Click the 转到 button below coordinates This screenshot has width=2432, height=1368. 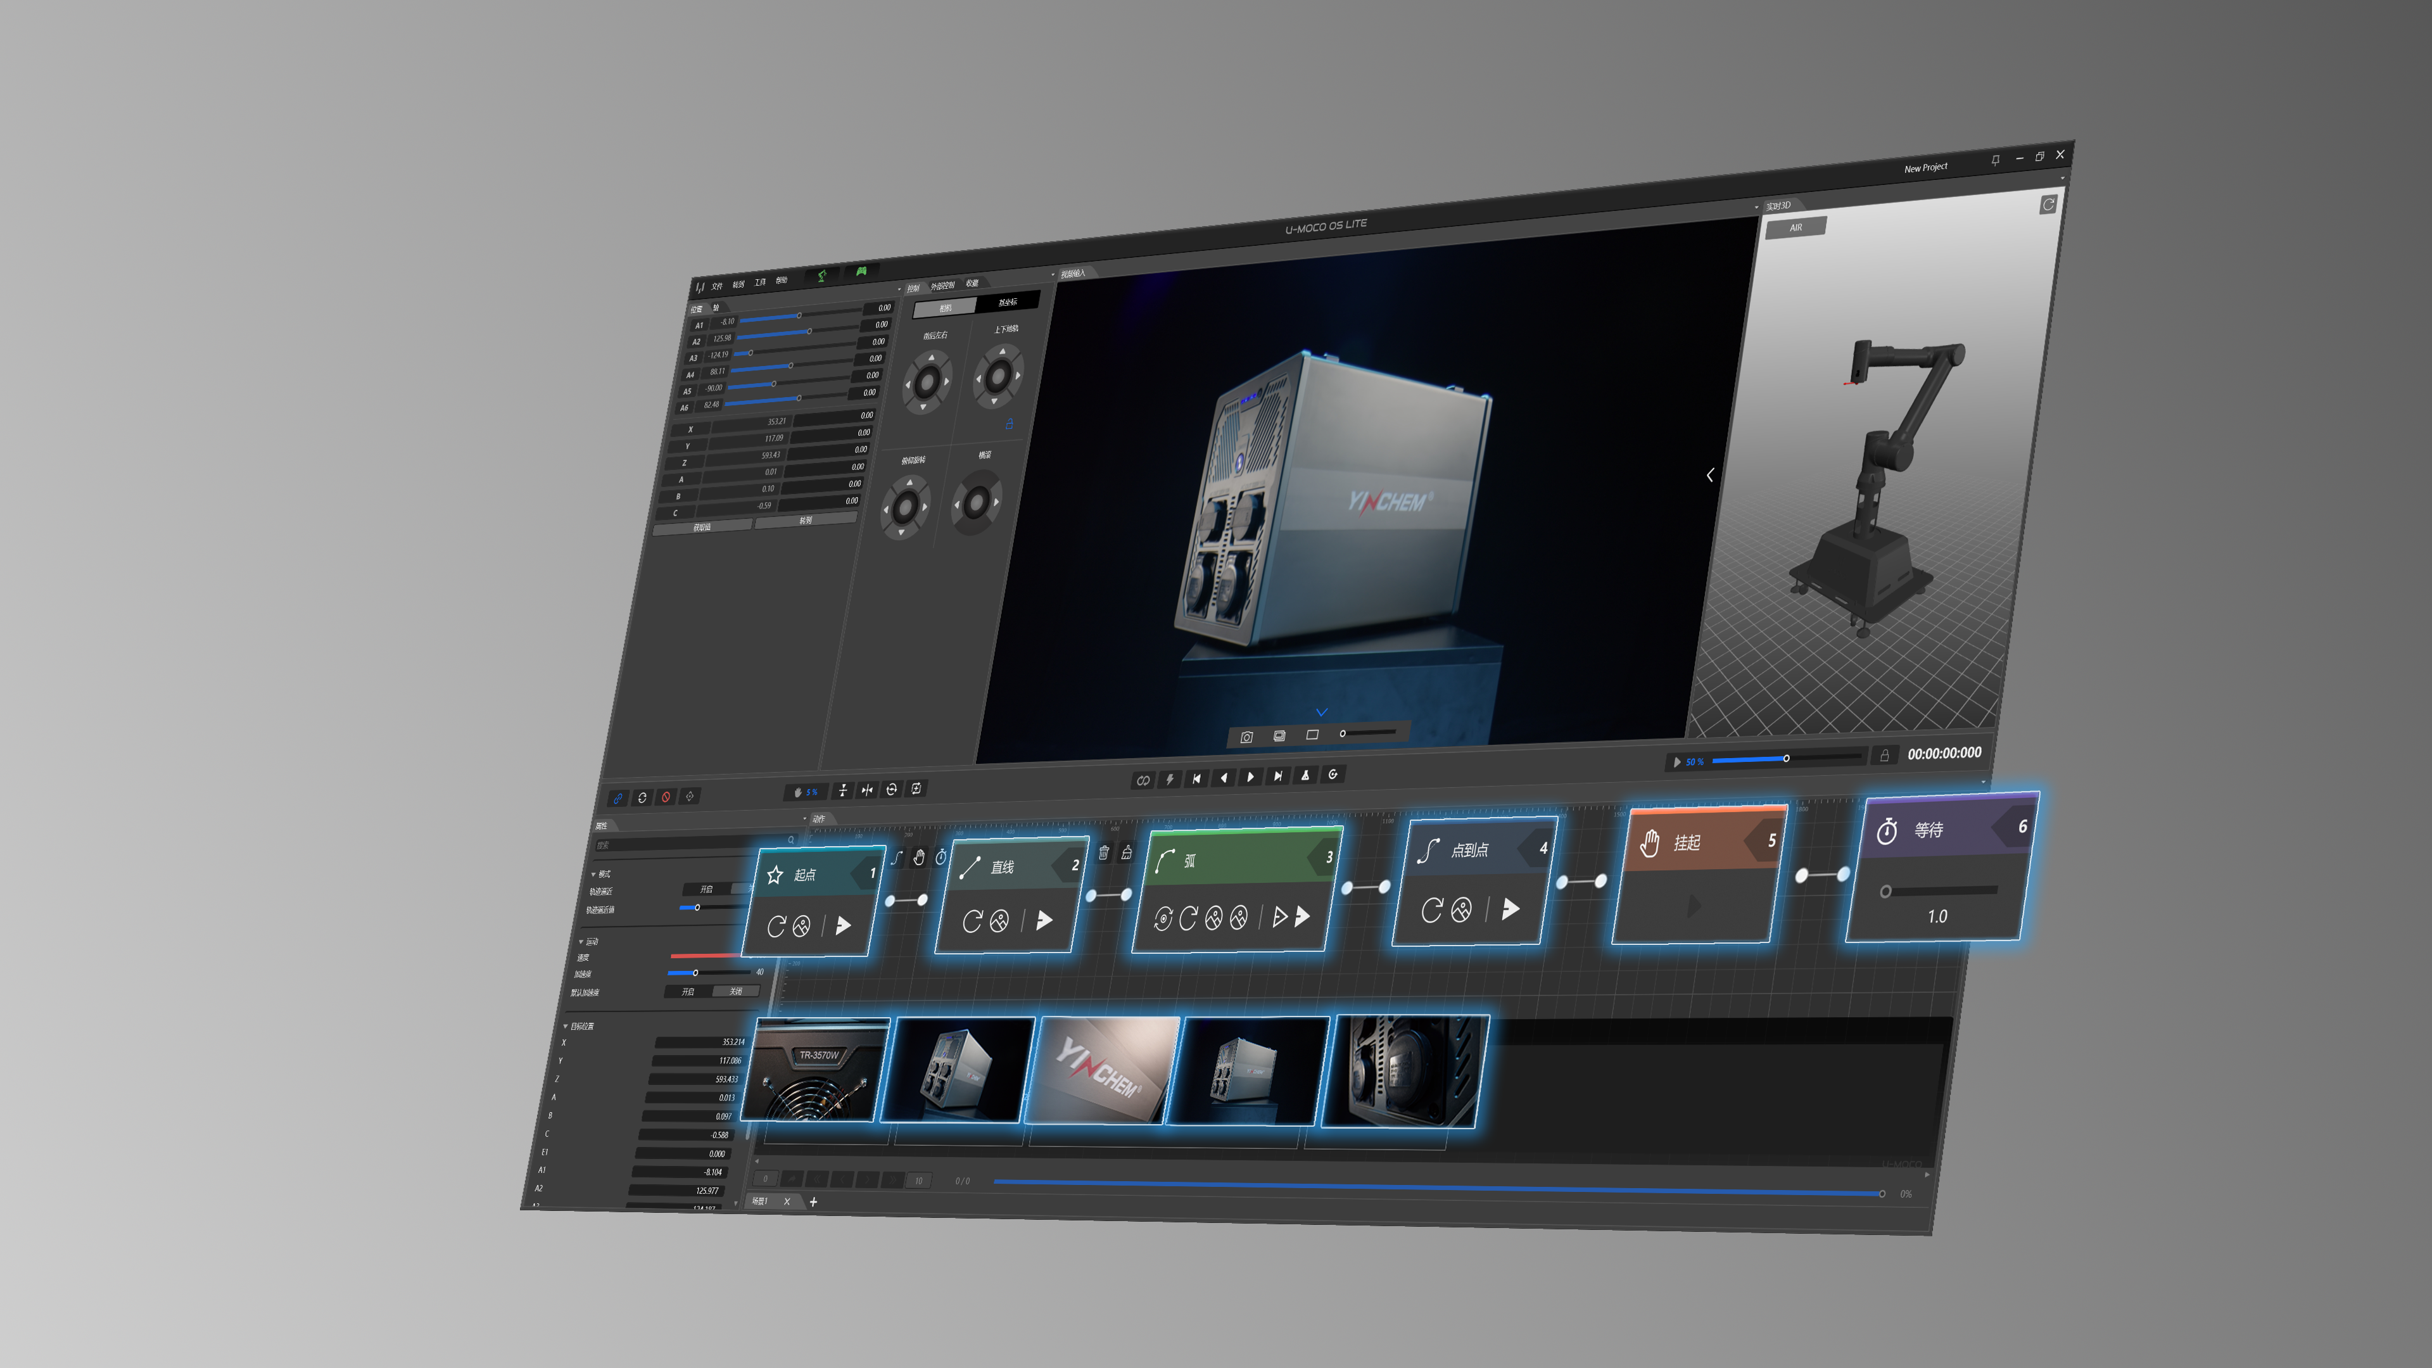pos(806,520)
